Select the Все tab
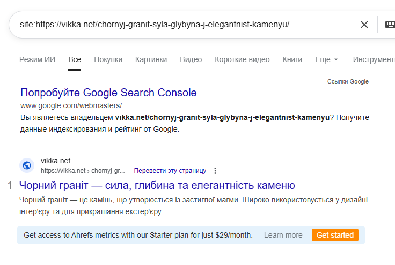The height and width of the screenshot is (265, 395). pyautogui.click(x=75, y=59)
